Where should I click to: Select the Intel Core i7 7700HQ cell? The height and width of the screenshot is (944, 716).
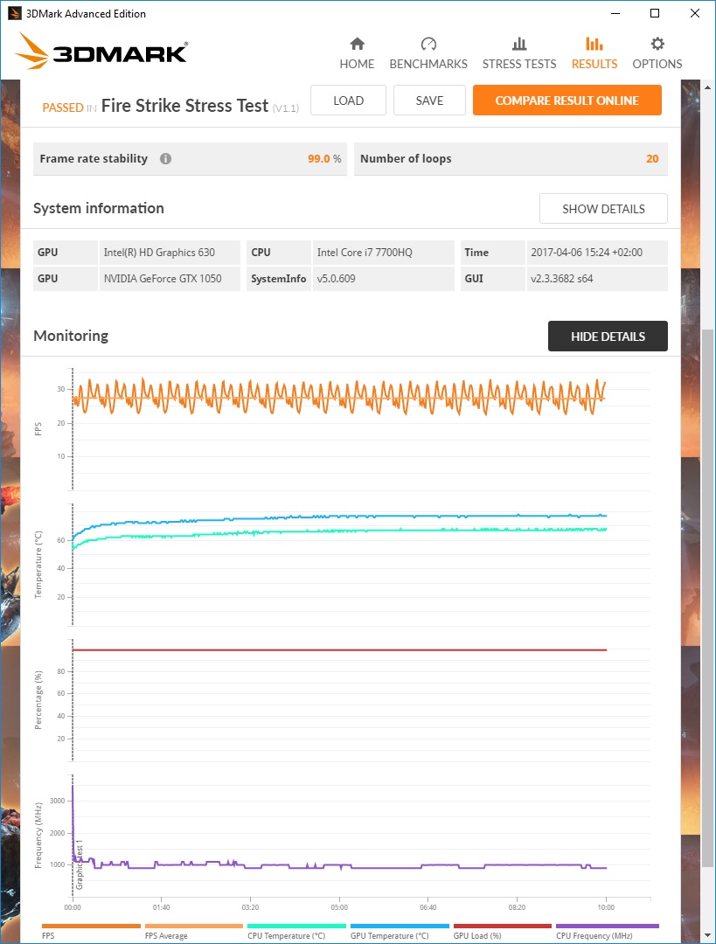384,253
